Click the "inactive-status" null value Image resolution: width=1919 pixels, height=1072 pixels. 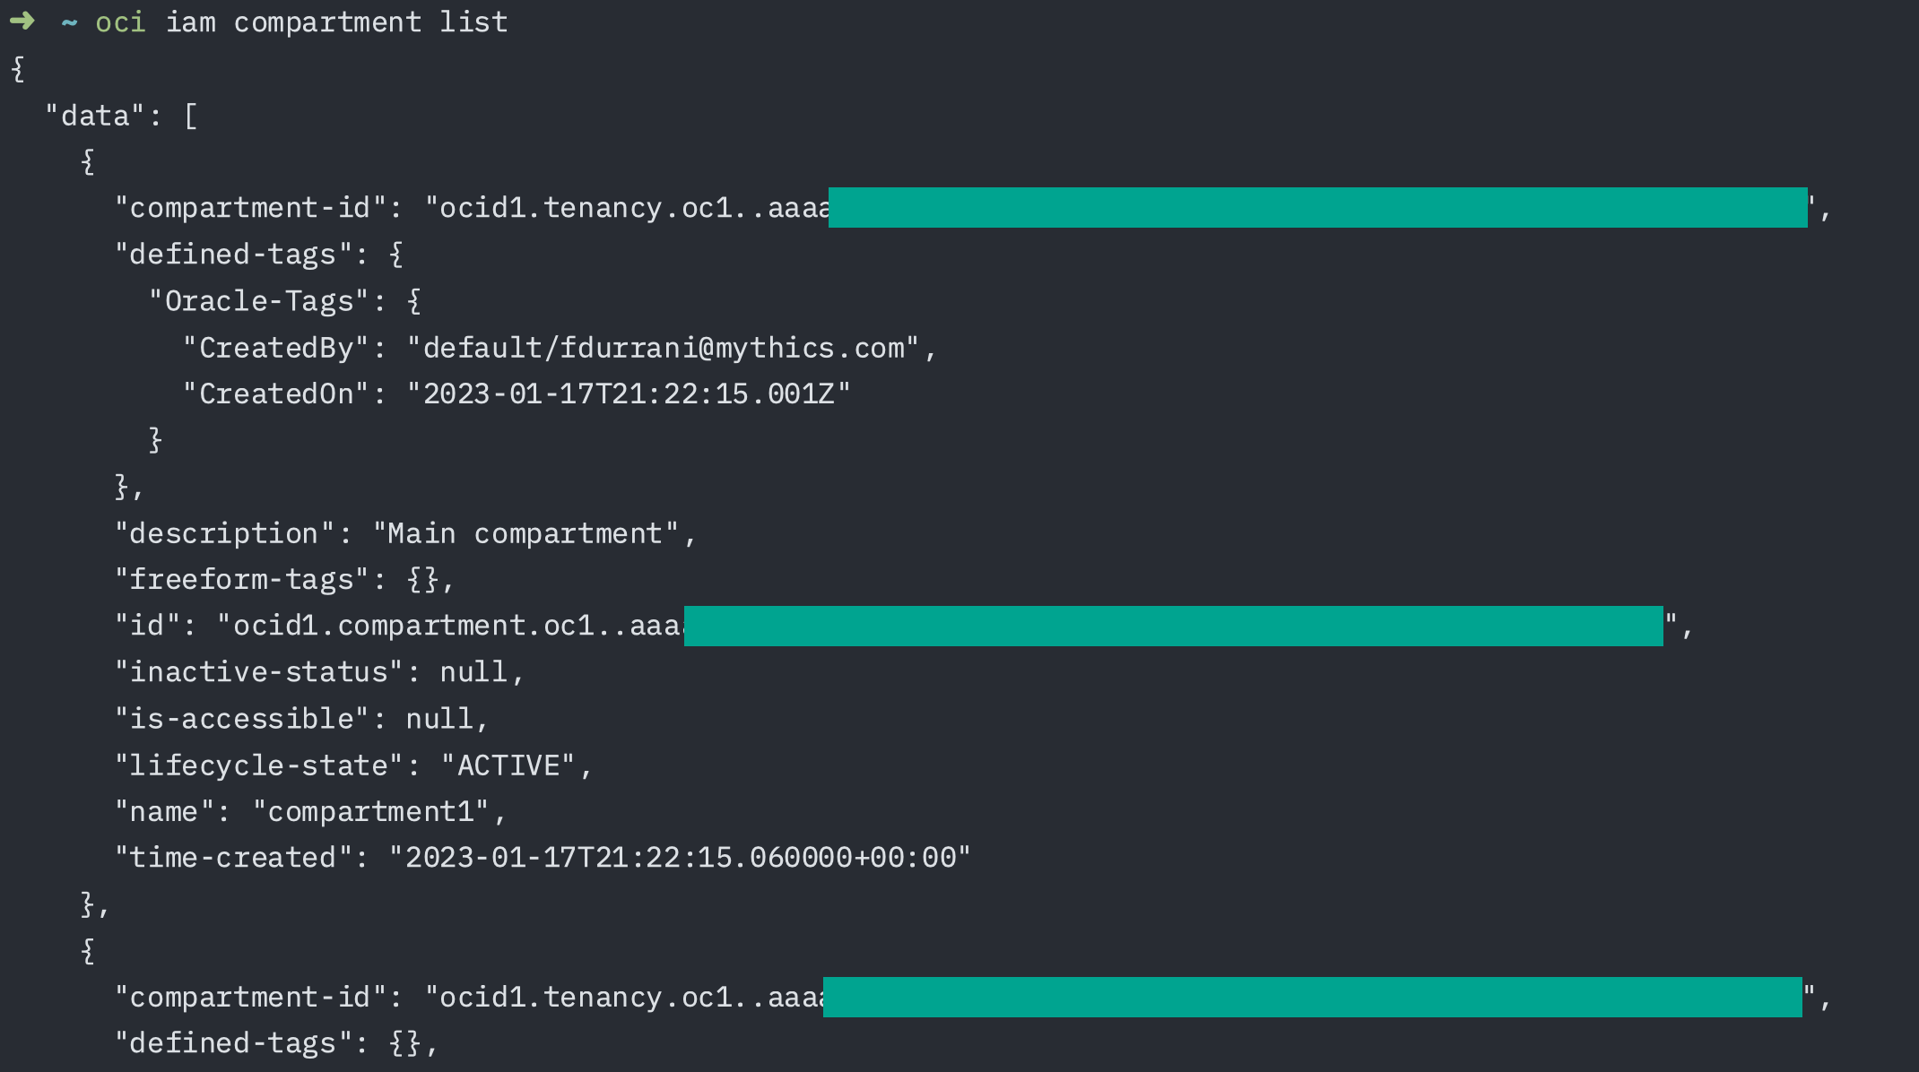click(x=473, y=672)
